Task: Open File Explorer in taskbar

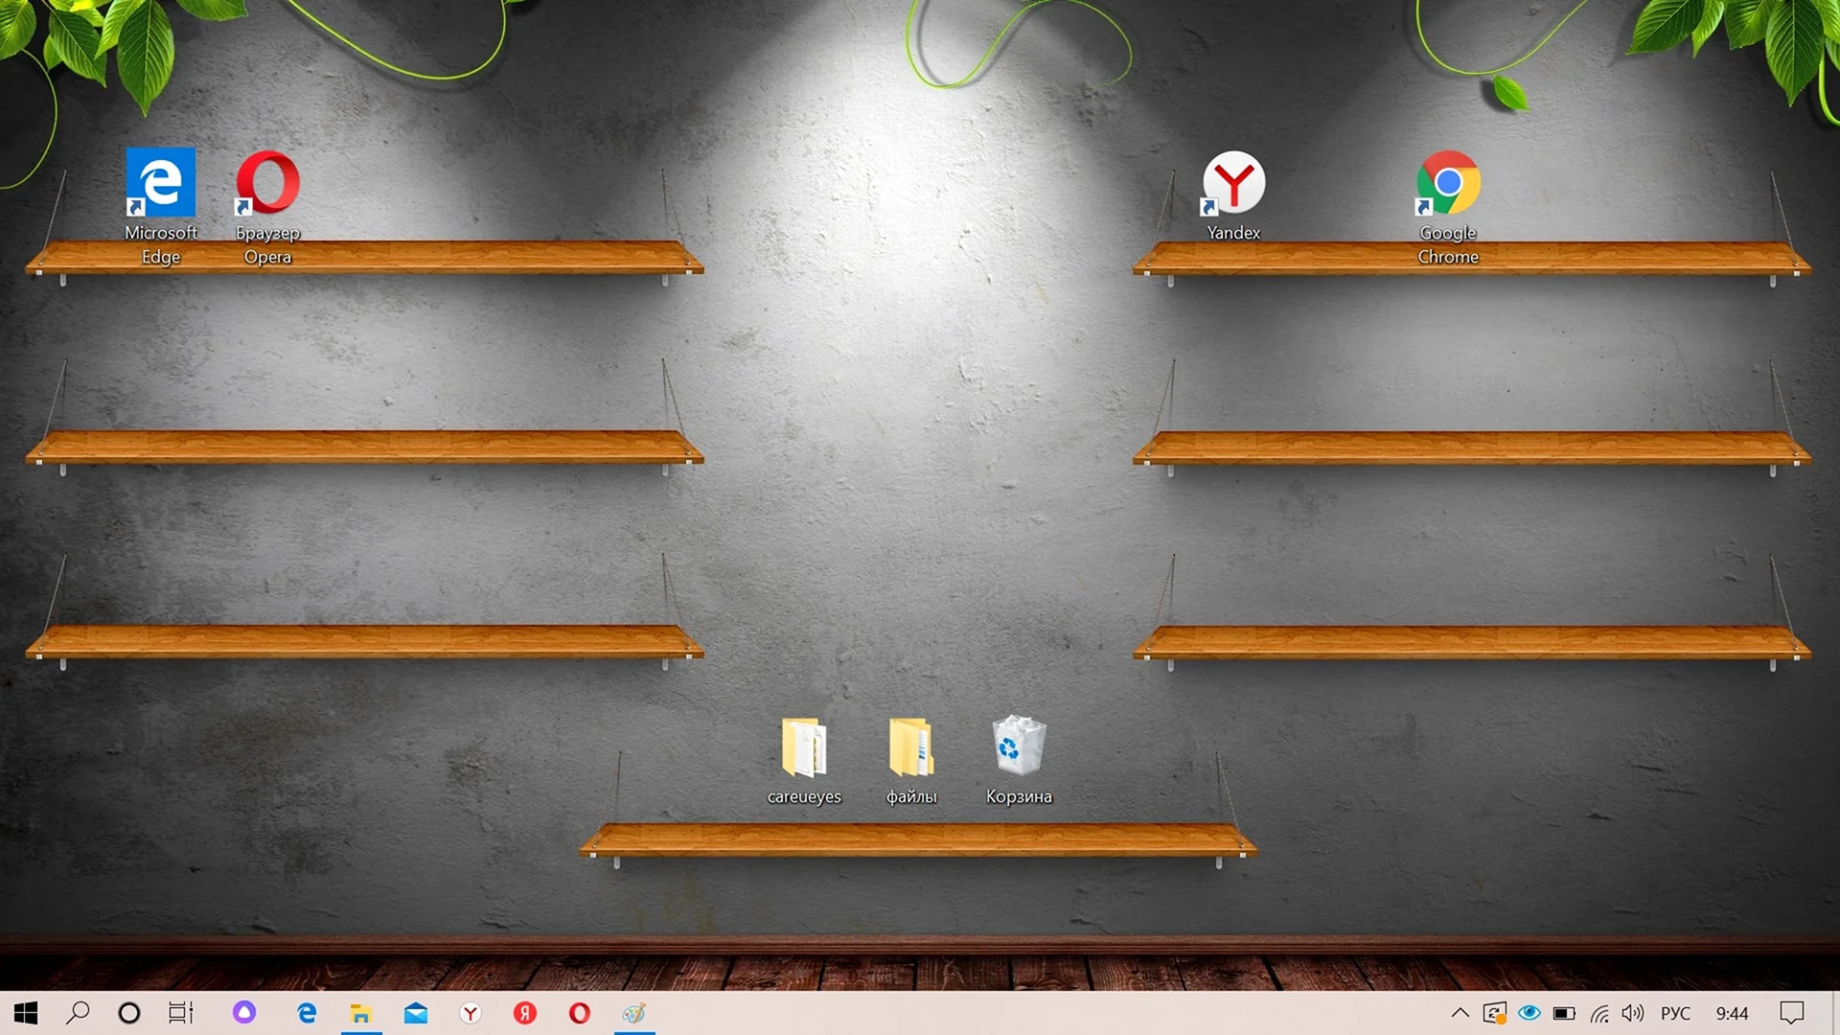Action: coord(360,1014)
